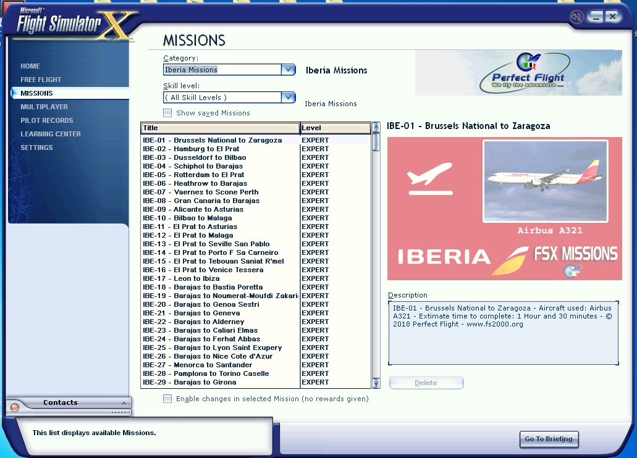Select IBE-03 - Dusseldorf to Bilbao
Screen dimensions: 637x458
pos(256,157)
